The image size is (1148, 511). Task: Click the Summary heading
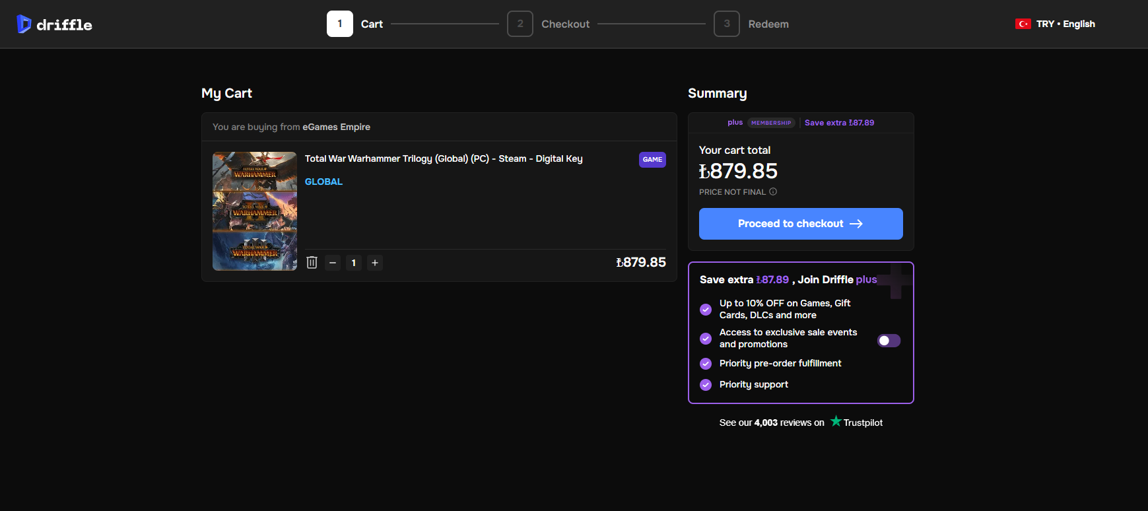click(x=718, y=93)
